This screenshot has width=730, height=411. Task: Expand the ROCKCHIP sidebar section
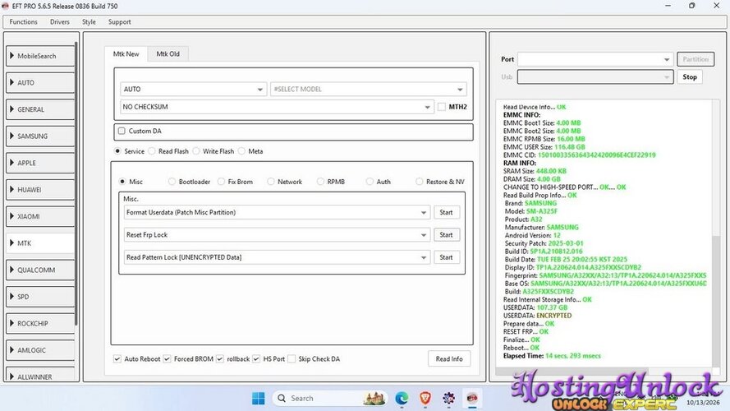[40, 323]
